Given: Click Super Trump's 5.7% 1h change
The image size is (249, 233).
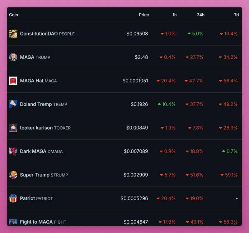Looking at the screenshot, I should point(168,175).
